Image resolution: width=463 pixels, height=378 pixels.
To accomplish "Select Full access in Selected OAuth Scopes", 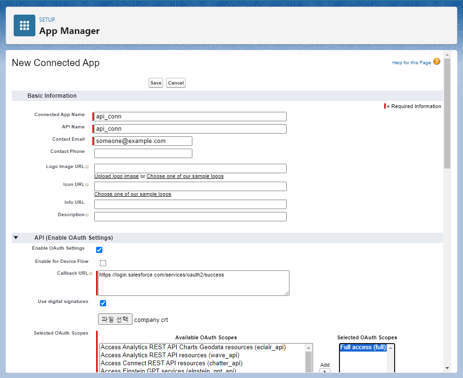I will point(363,347).
